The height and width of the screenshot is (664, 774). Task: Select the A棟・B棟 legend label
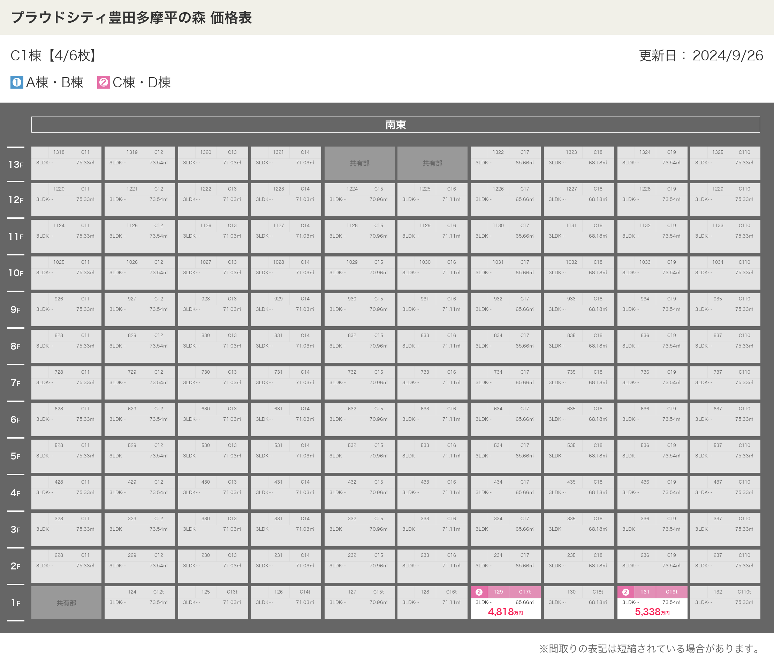54,82
